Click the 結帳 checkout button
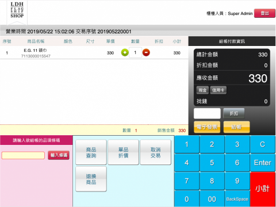The height and width of the screenshot is (207, 276). point(236,127)
